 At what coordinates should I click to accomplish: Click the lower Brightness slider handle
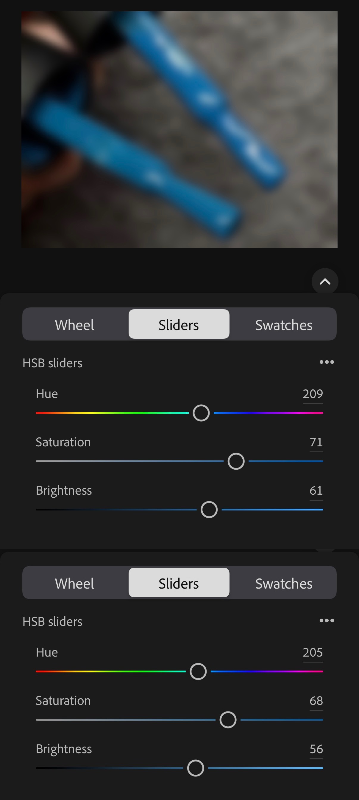tap(196, 768)
